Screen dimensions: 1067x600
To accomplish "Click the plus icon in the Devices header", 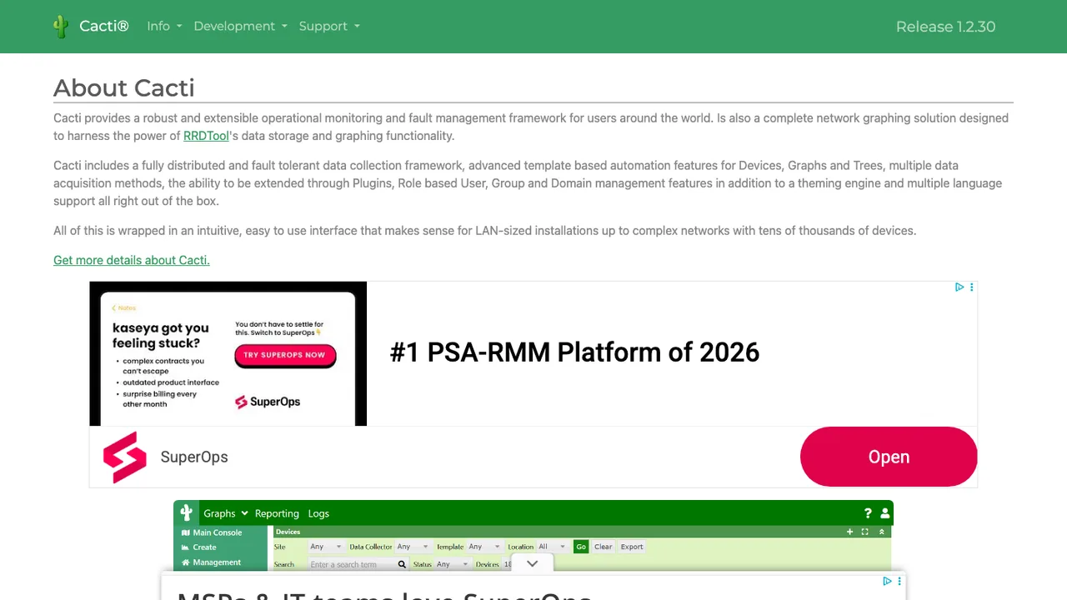I will [849, 532].
